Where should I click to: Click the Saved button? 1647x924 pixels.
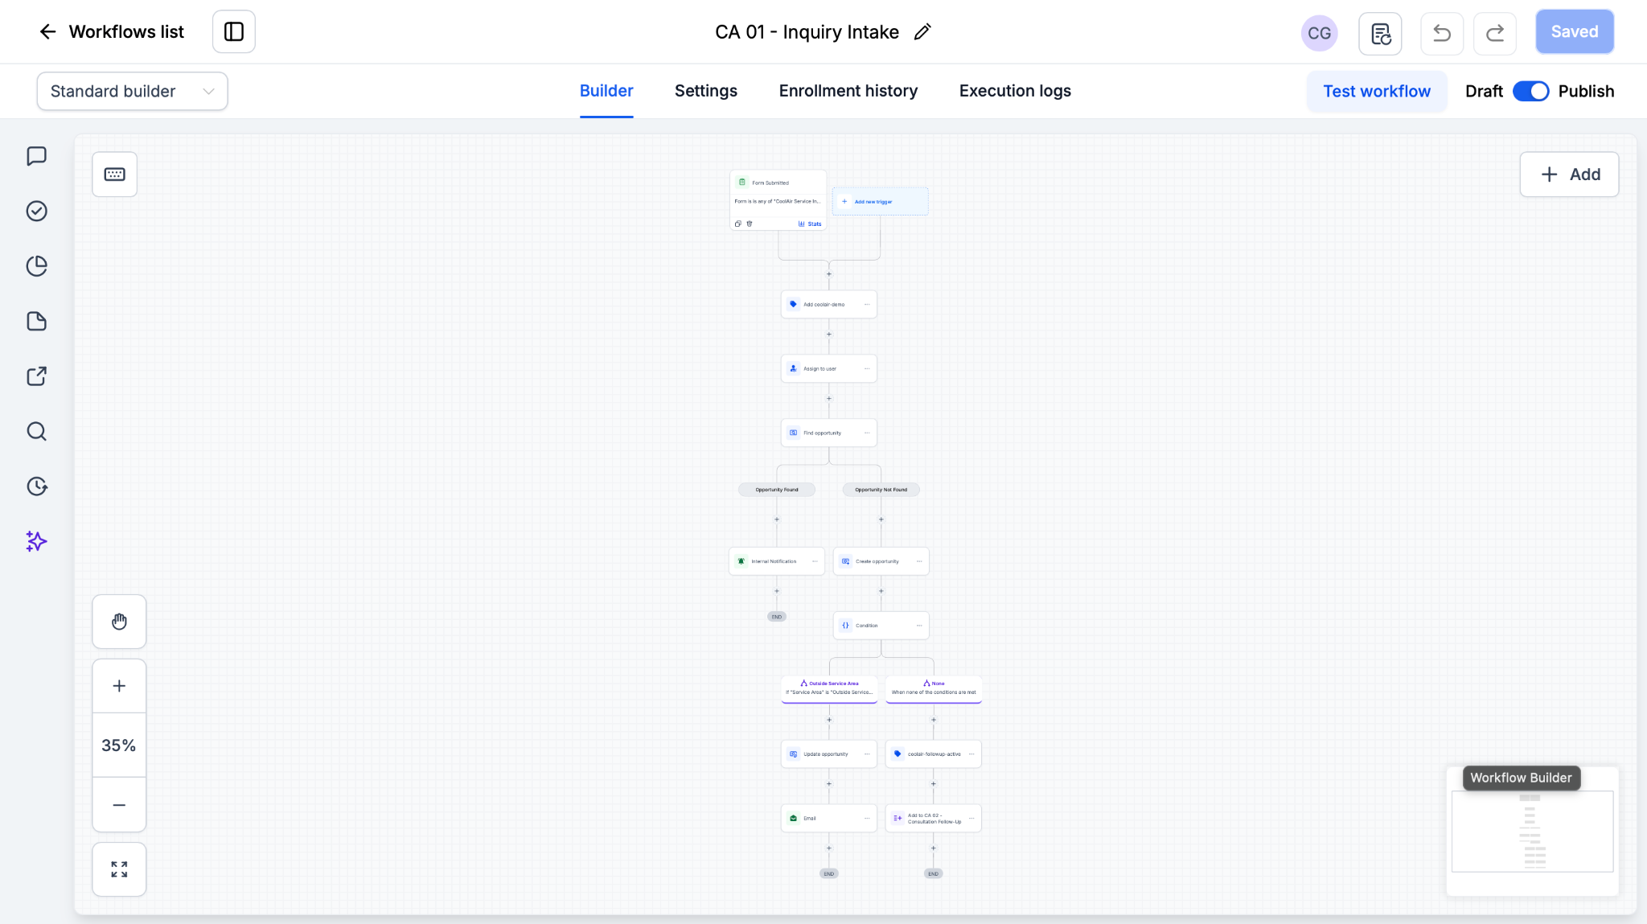(x=1575, y=31)
